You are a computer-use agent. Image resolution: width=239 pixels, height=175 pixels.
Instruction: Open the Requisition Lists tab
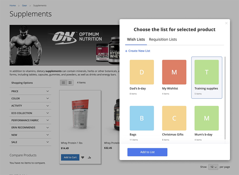(x=163, y=39)
